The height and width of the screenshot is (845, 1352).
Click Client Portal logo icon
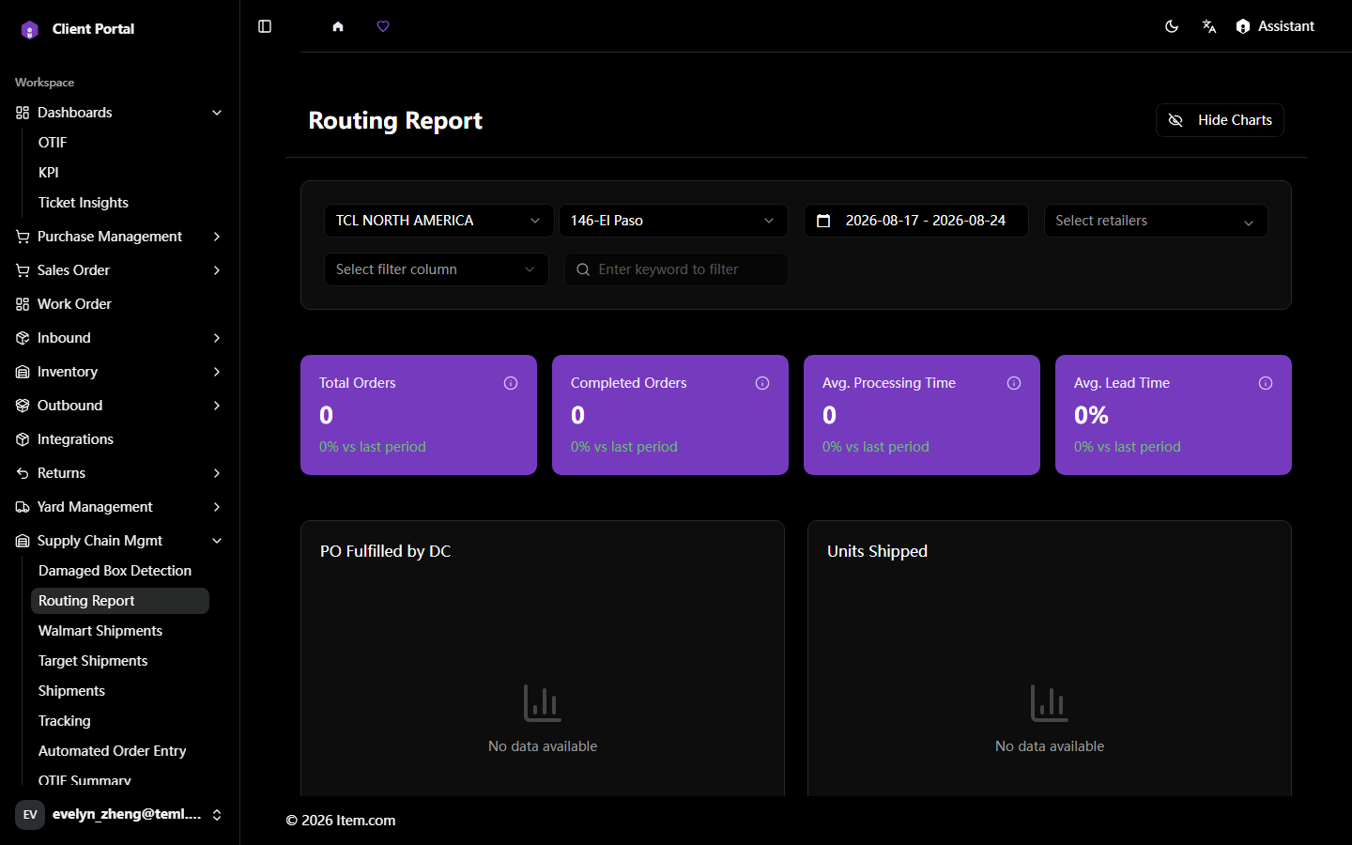coord(30,29)
